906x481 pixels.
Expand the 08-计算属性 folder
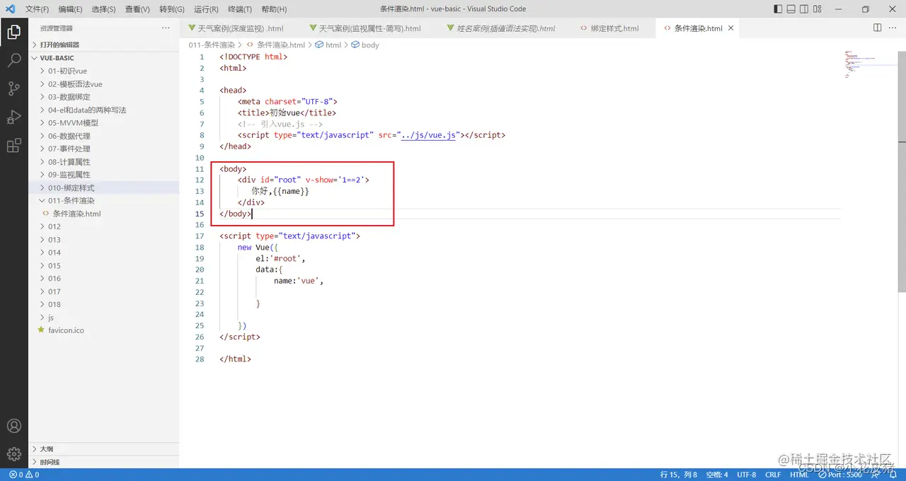(x=103, y=161)
